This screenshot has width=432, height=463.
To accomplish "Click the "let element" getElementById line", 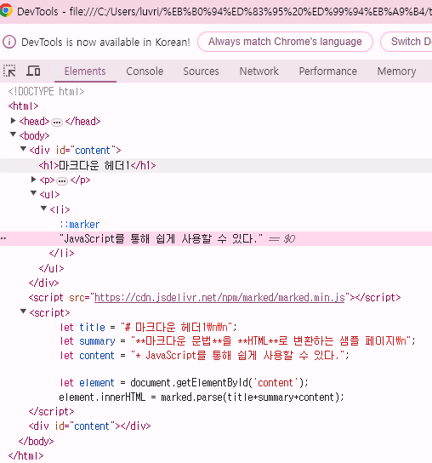I will 184,383.
